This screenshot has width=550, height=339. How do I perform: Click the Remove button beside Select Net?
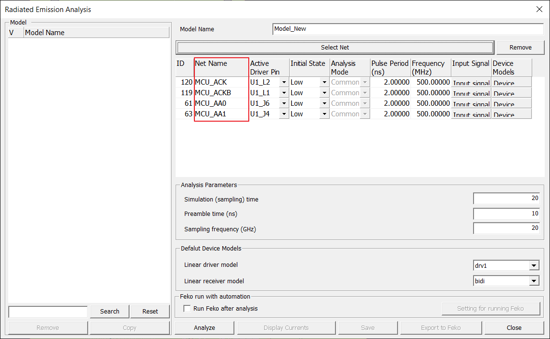coord(520,48)
